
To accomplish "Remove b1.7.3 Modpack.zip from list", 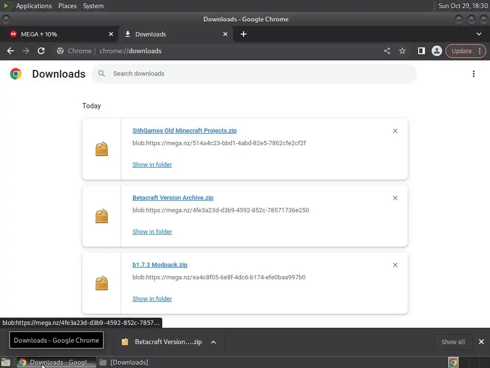I will (395, 265).
